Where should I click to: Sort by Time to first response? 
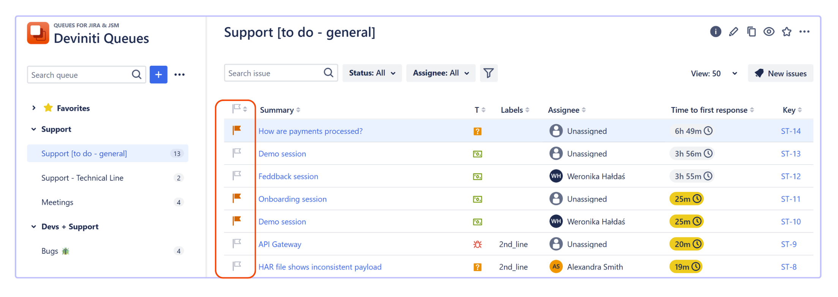point(712,110)
